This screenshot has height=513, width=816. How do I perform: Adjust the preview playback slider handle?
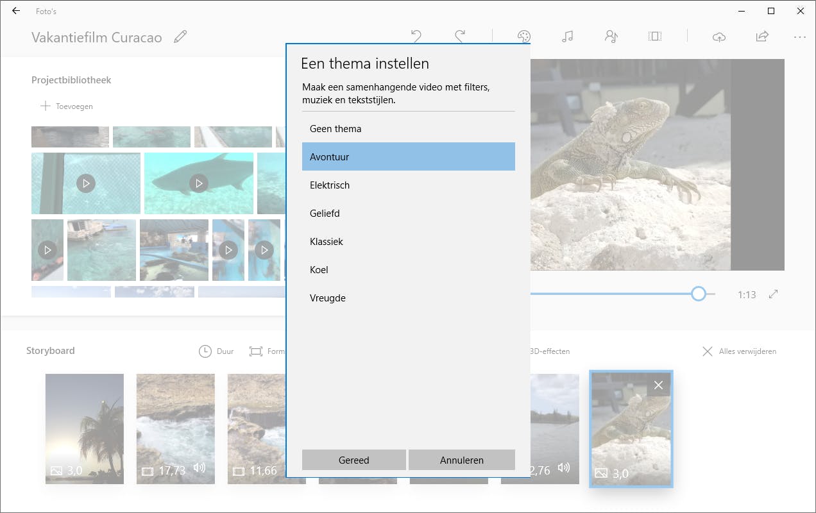point(699,294)
